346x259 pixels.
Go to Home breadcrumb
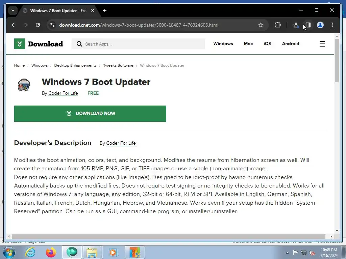point(19,65)
